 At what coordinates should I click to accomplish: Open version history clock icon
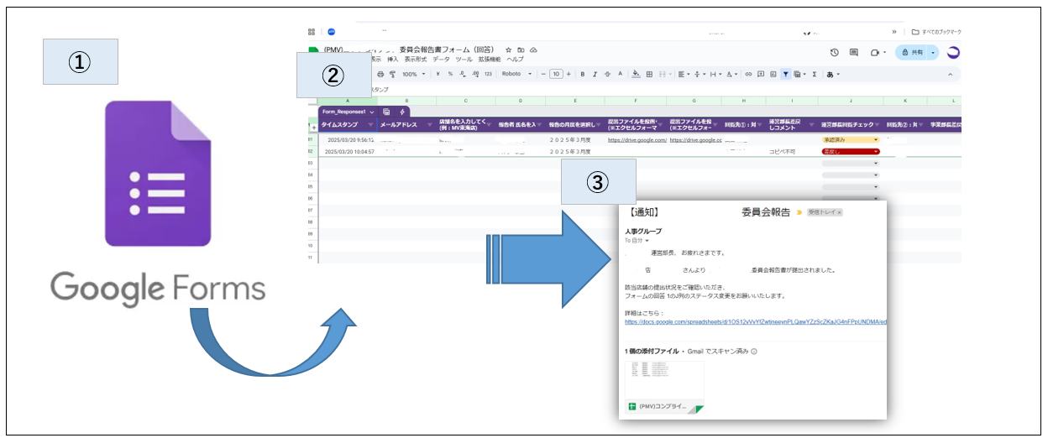(x=835, y=52)
